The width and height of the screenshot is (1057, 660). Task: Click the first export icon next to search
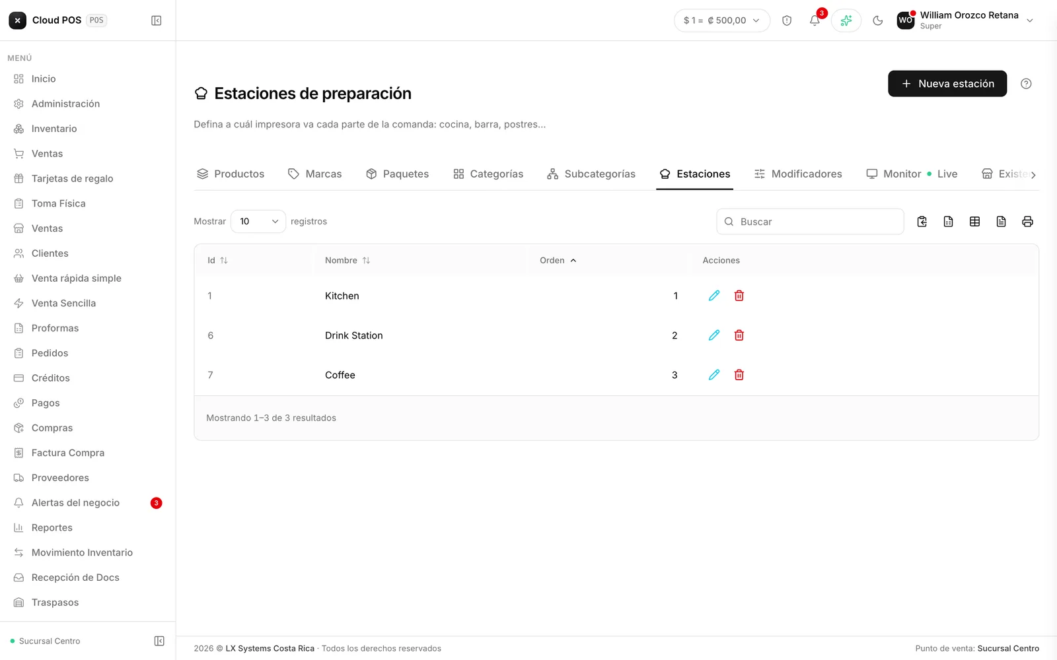[x=922, y=222]
